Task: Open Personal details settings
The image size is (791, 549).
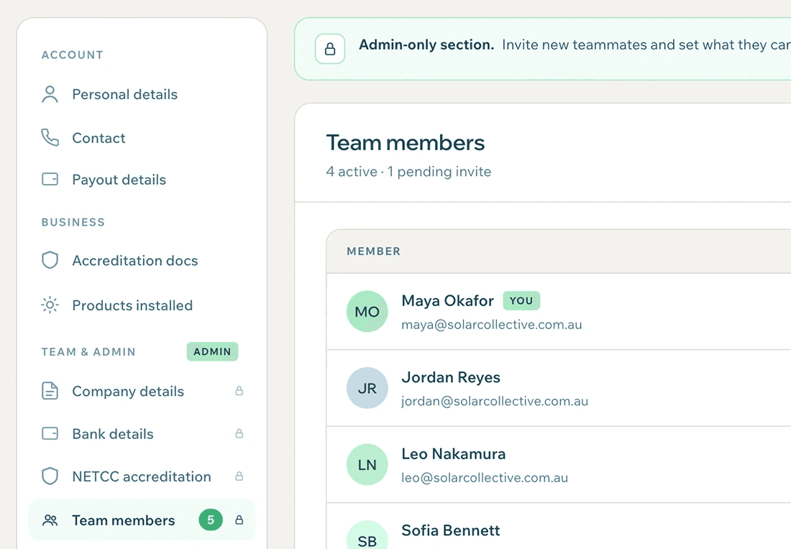Action: (142, 94)
